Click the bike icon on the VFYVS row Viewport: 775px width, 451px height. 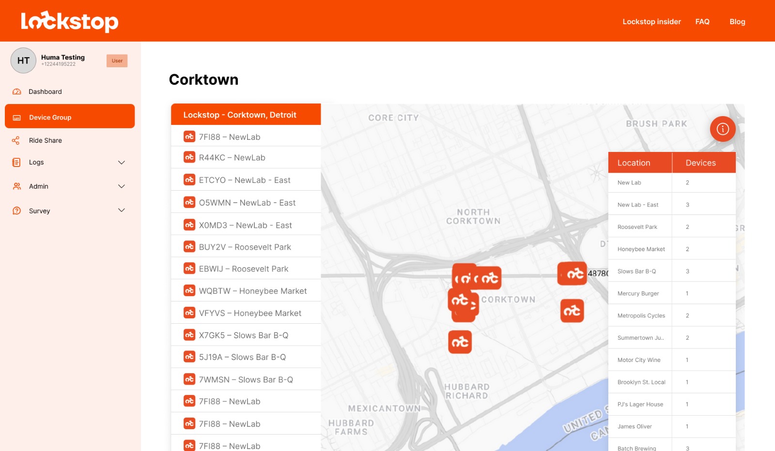(x=189, y=313)
